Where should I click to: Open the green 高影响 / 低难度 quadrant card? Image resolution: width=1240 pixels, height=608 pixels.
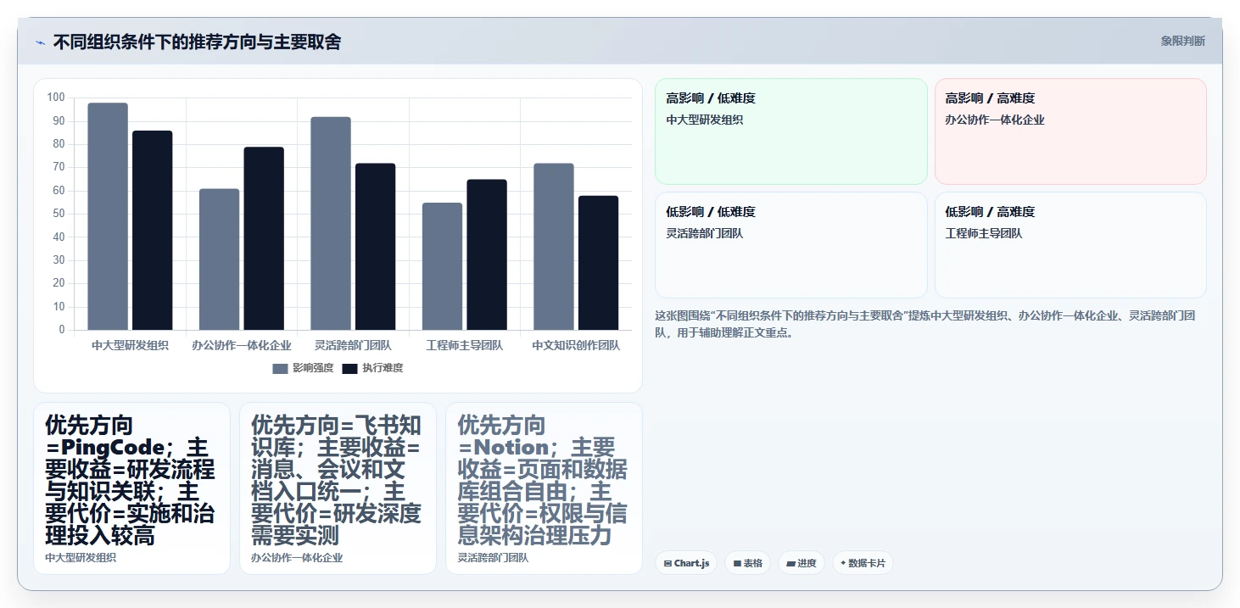click(791, 131)
